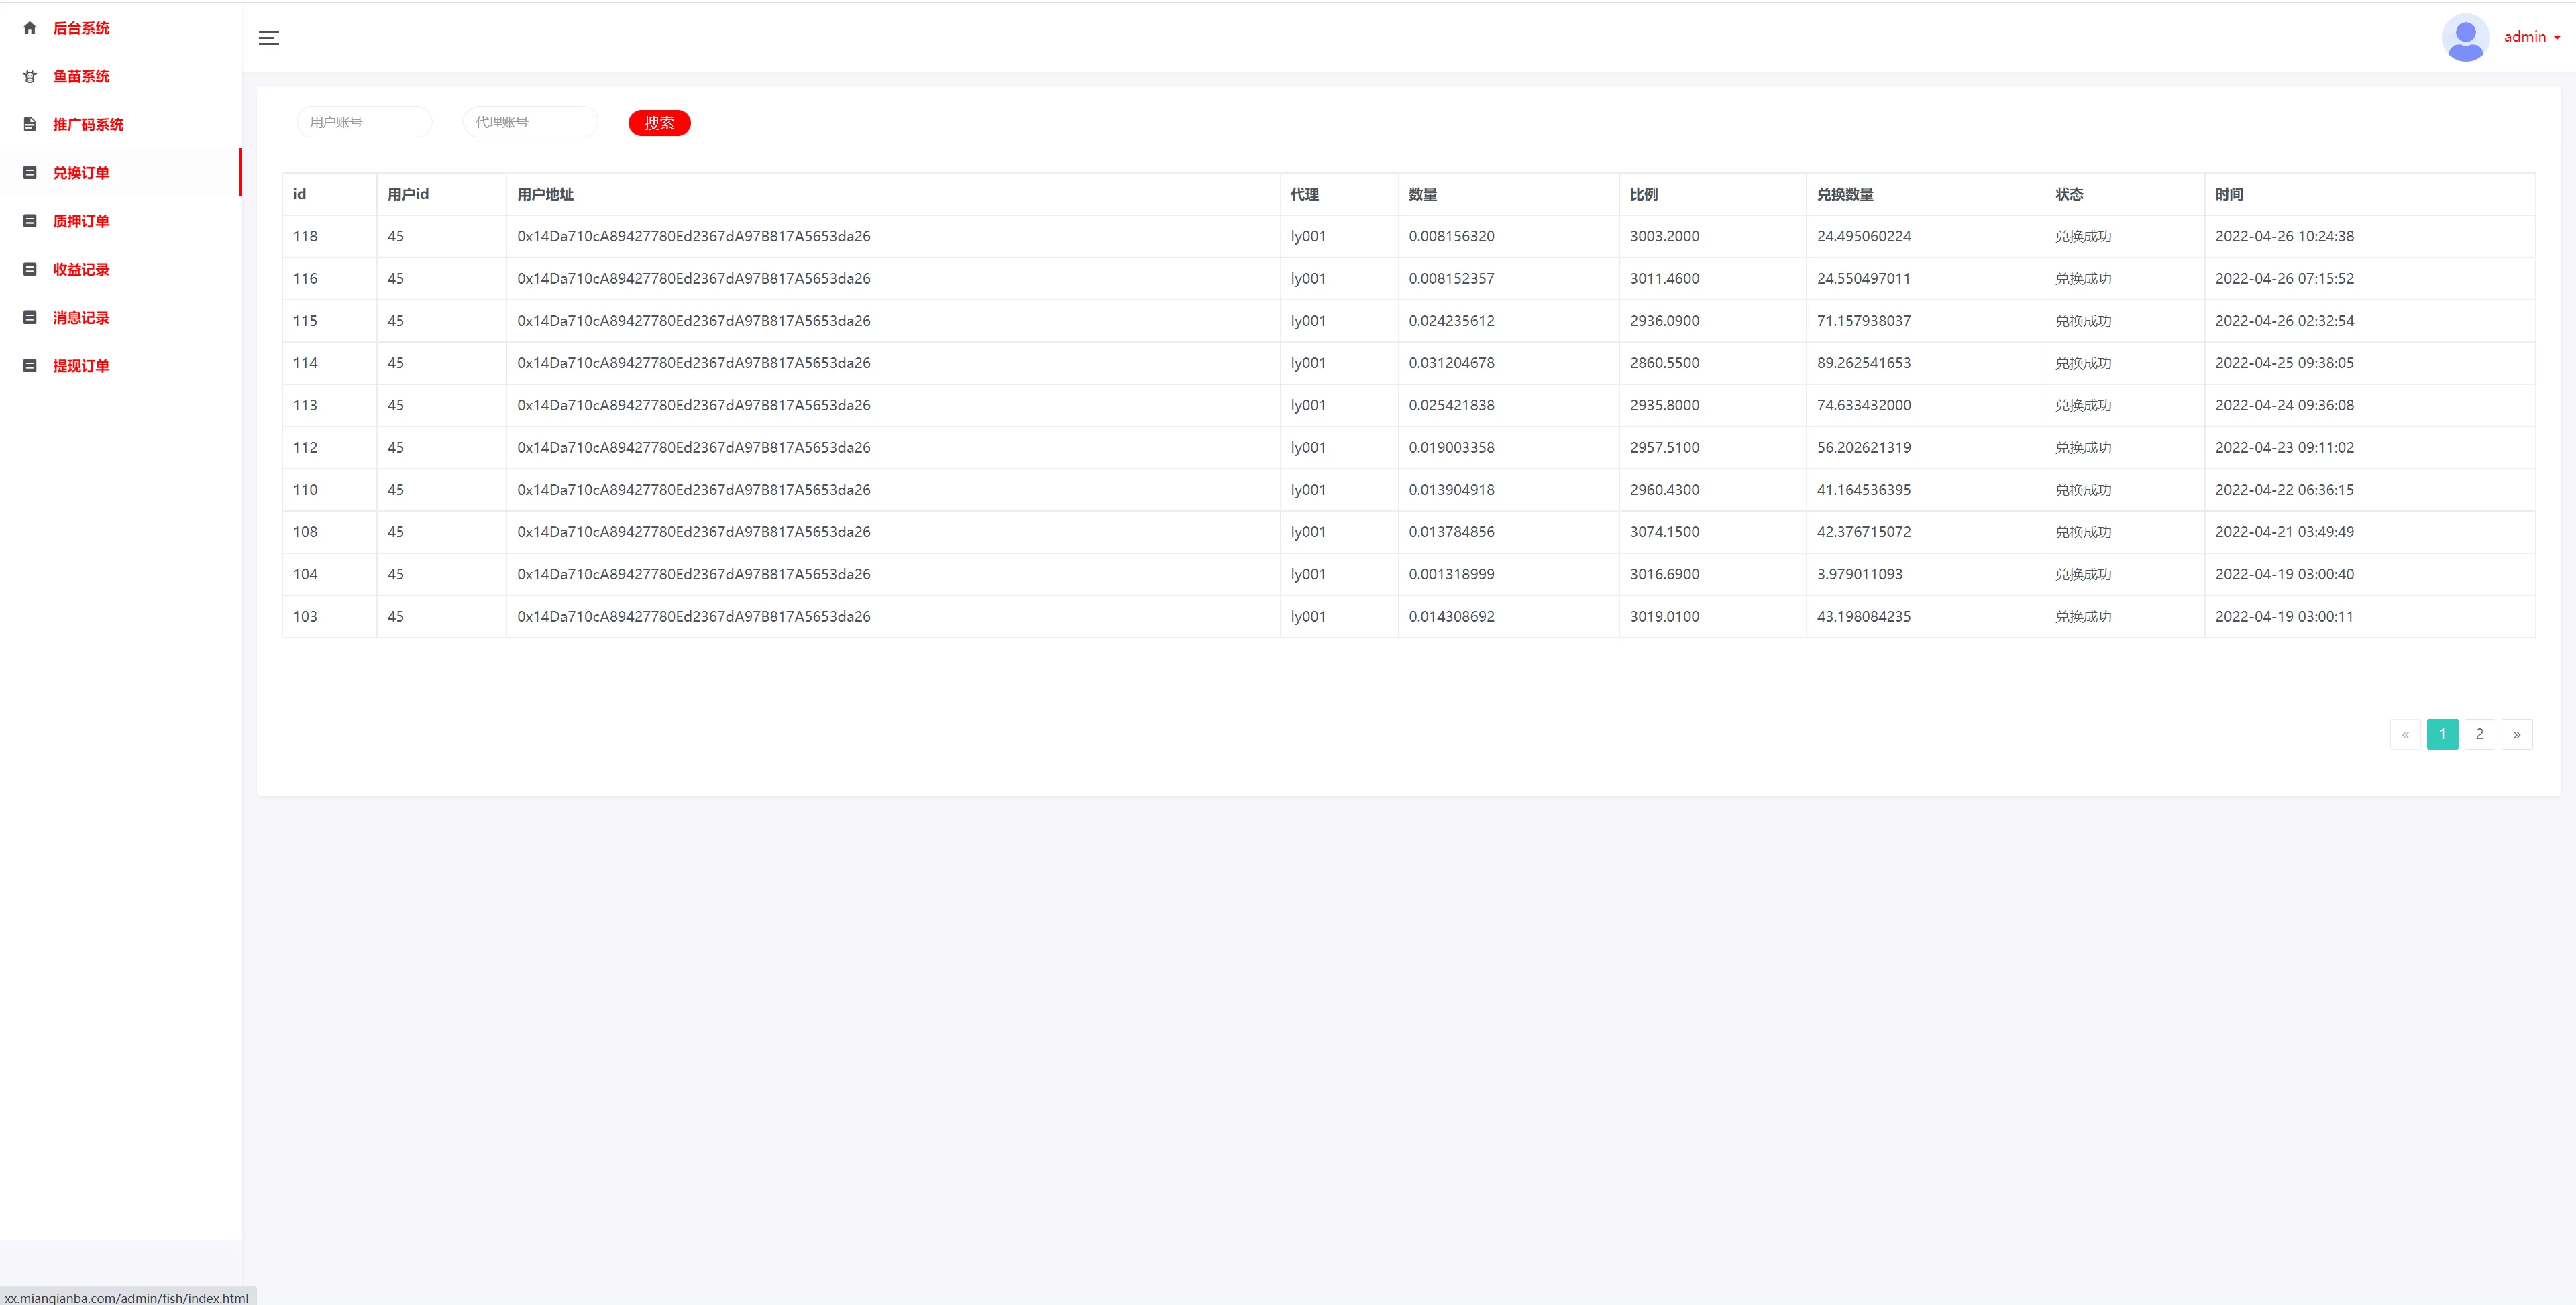
Task: Open the 提现订单 menu item
Action: (x=81, y=366)
